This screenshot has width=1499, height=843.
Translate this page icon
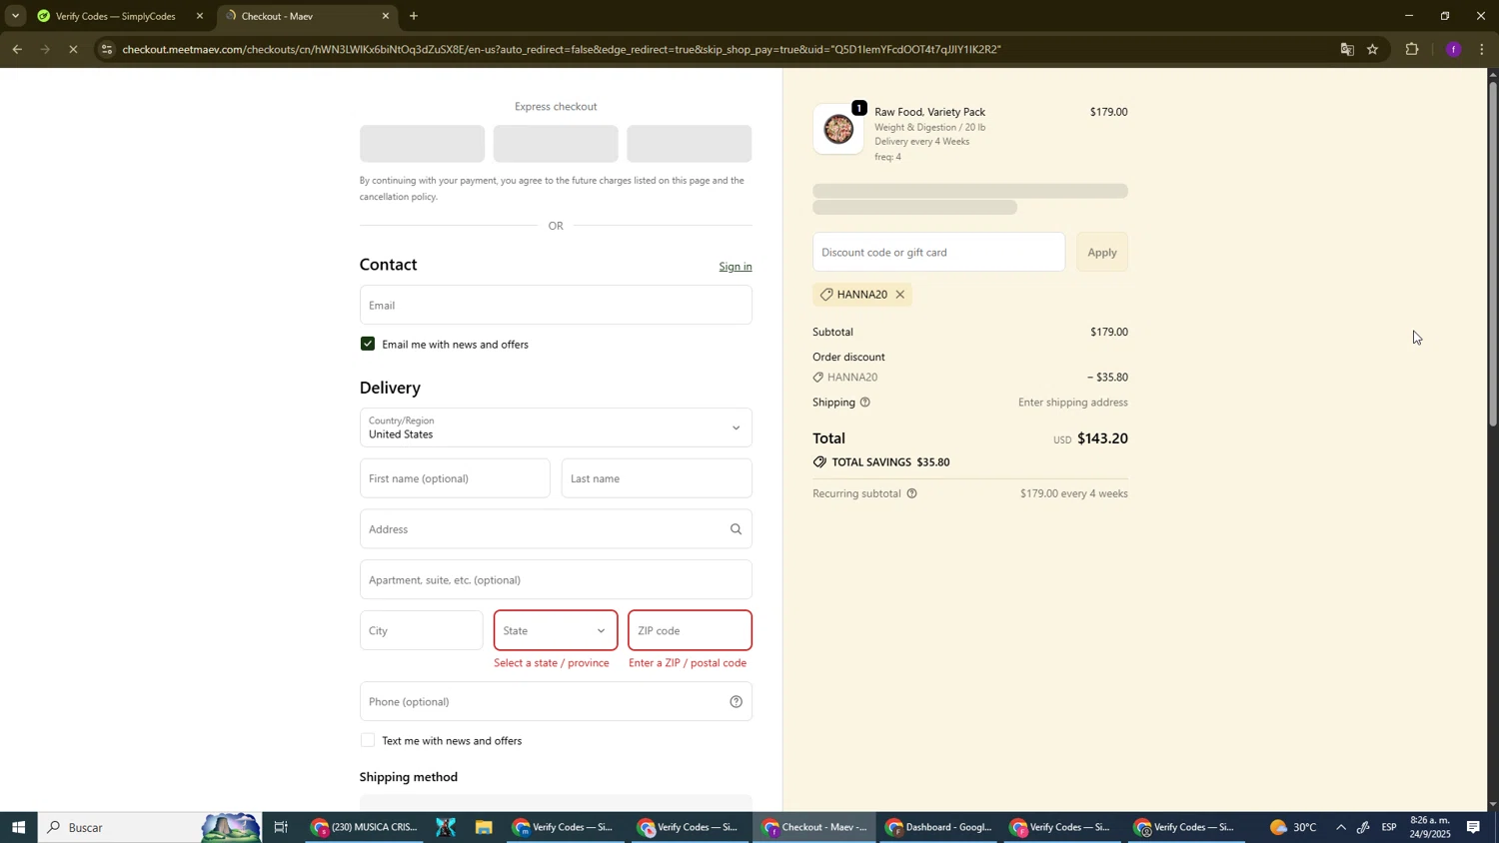click(x=1347, y=49)
